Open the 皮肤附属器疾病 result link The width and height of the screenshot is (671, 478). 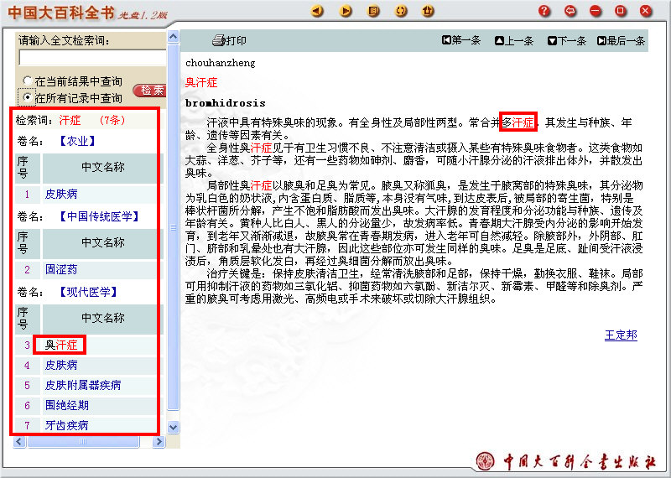pyautogui.click(x=82, y=385)
